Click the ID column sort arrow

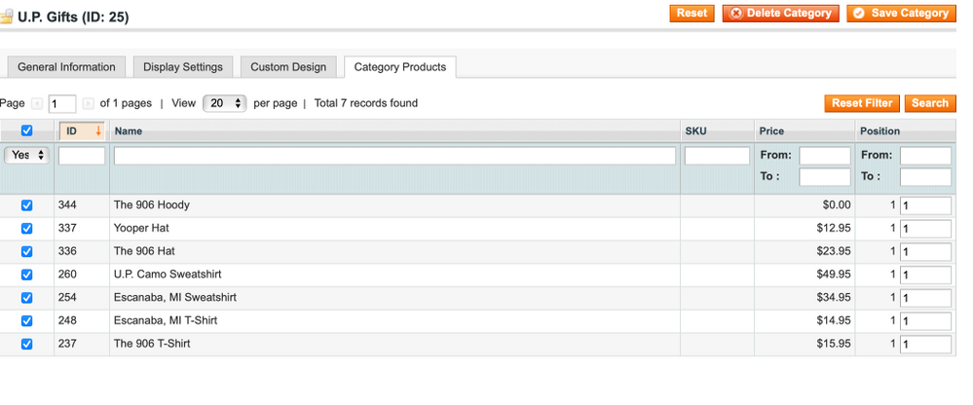tap(97, 131)
